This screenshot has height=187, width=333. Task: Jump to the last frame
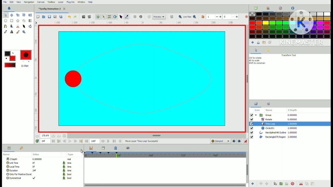click(x=87, y=141)
